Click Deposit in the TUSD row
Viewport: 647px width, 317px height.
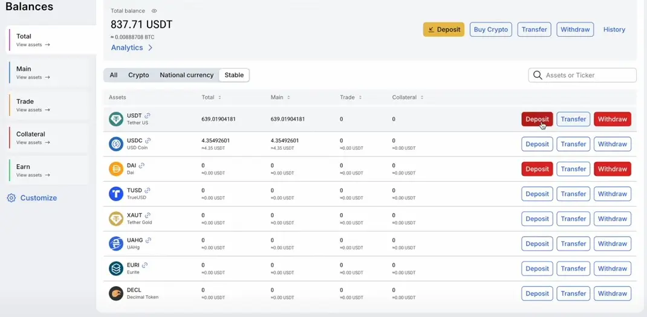pos(537,194)
